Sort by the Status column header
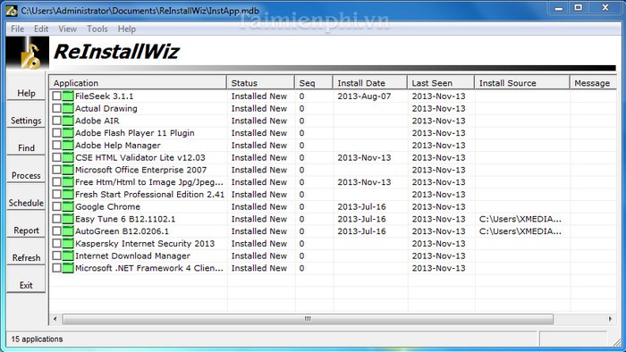This screenshot has height=352, width=626. (x=261, y=83)
